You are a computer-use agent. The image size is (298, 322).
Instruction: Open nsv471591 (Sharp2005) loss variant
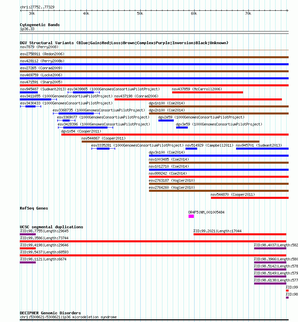click(x=154, y=85)
